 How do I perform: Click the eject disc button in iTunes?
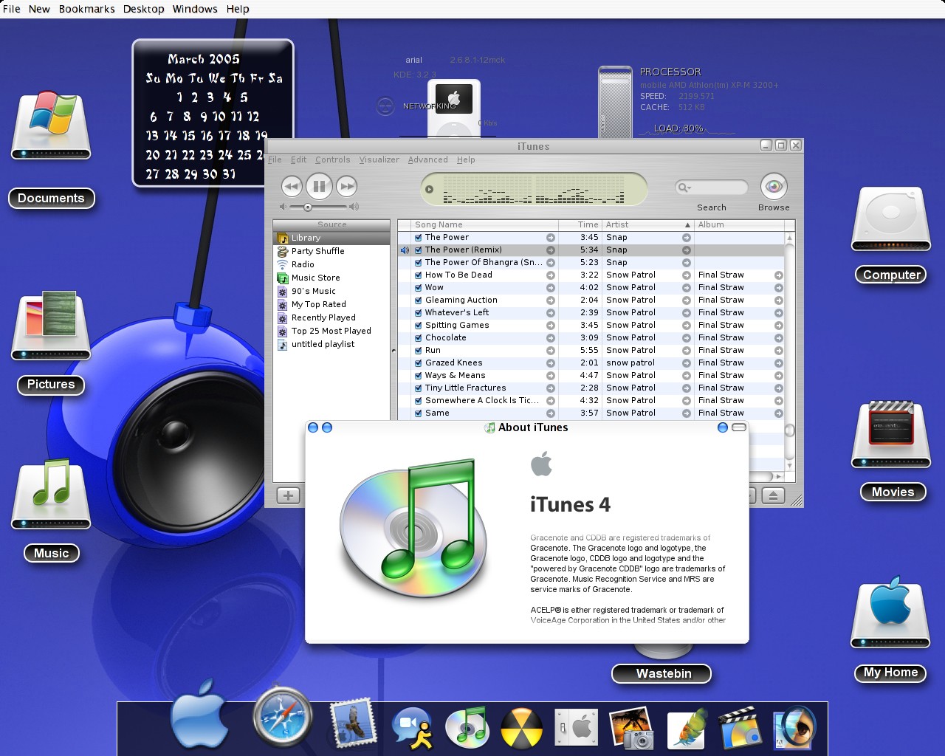(x=773, y=496)
